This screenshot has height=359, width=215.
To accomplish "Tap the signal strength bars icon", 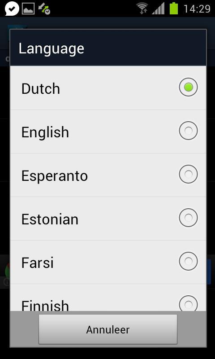I will pyautogui.click(x=158, y=9).
